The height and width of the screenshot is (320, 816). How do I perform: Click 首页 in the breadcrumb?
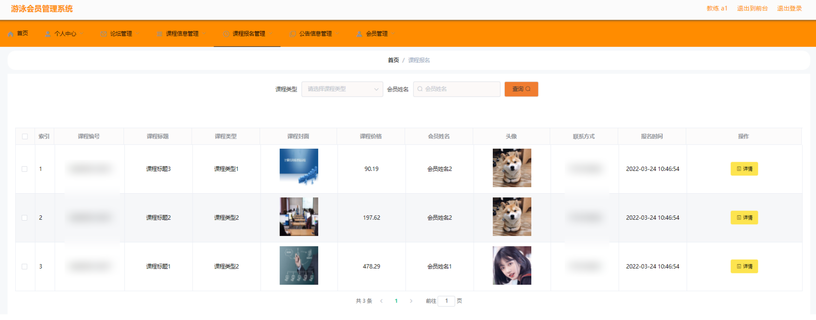(393, 60)
